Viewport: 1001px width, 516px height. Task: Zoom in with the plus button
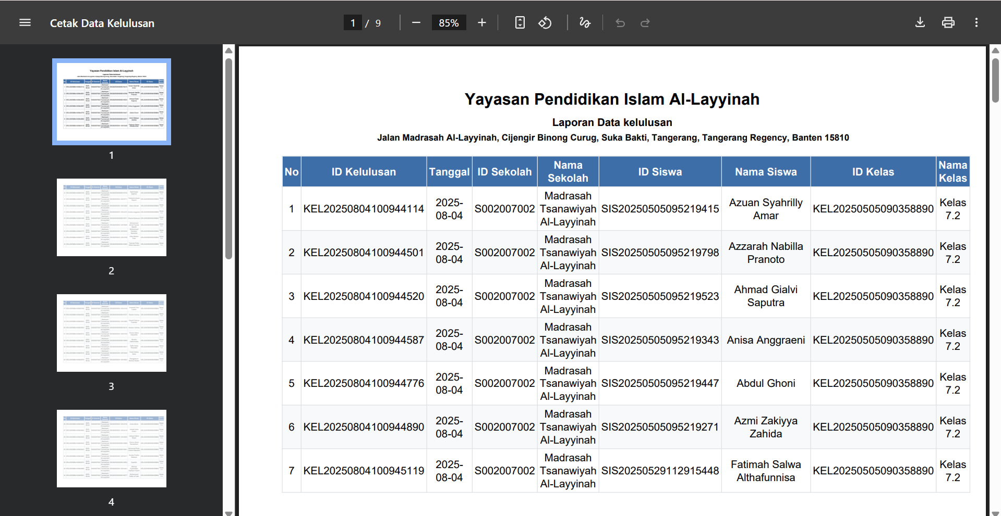481,23
